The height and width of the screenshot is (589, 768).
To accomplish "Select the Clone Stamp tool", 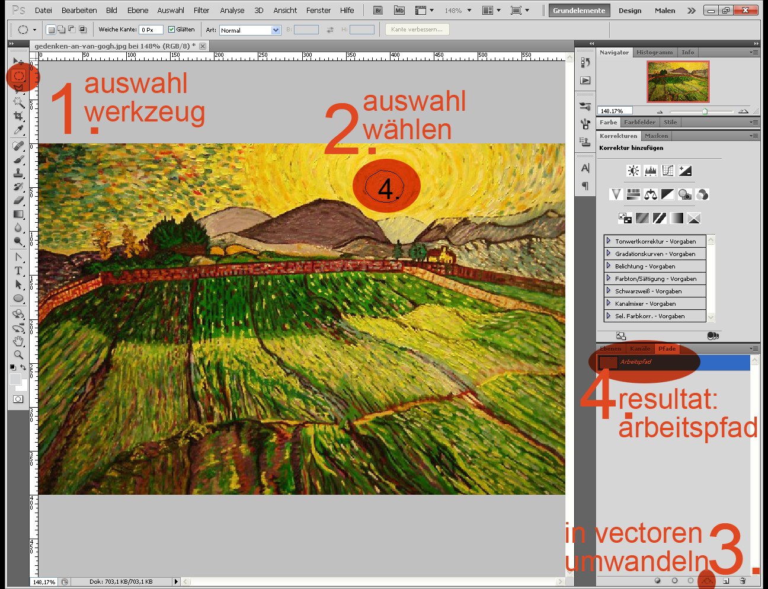I will click(18, 173).
